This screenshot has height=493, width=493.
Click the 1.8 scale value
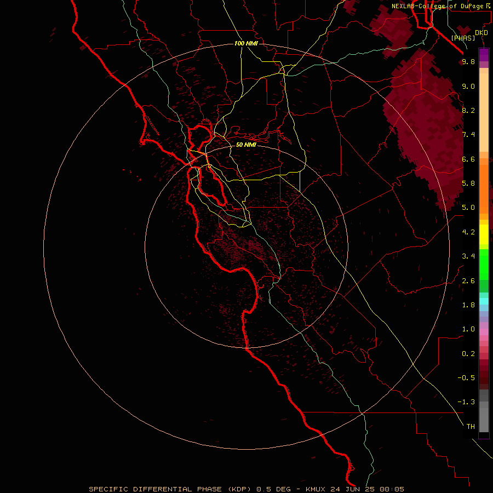[468, 305]
